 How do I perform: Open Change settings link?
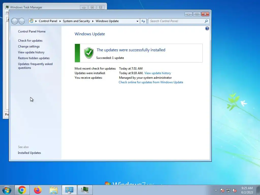coord(29,46)
